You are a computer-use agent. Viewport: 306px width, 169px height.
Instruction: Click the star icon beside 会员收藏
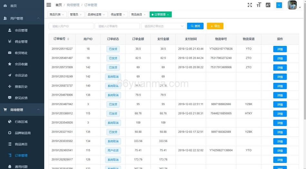[10, 64]
